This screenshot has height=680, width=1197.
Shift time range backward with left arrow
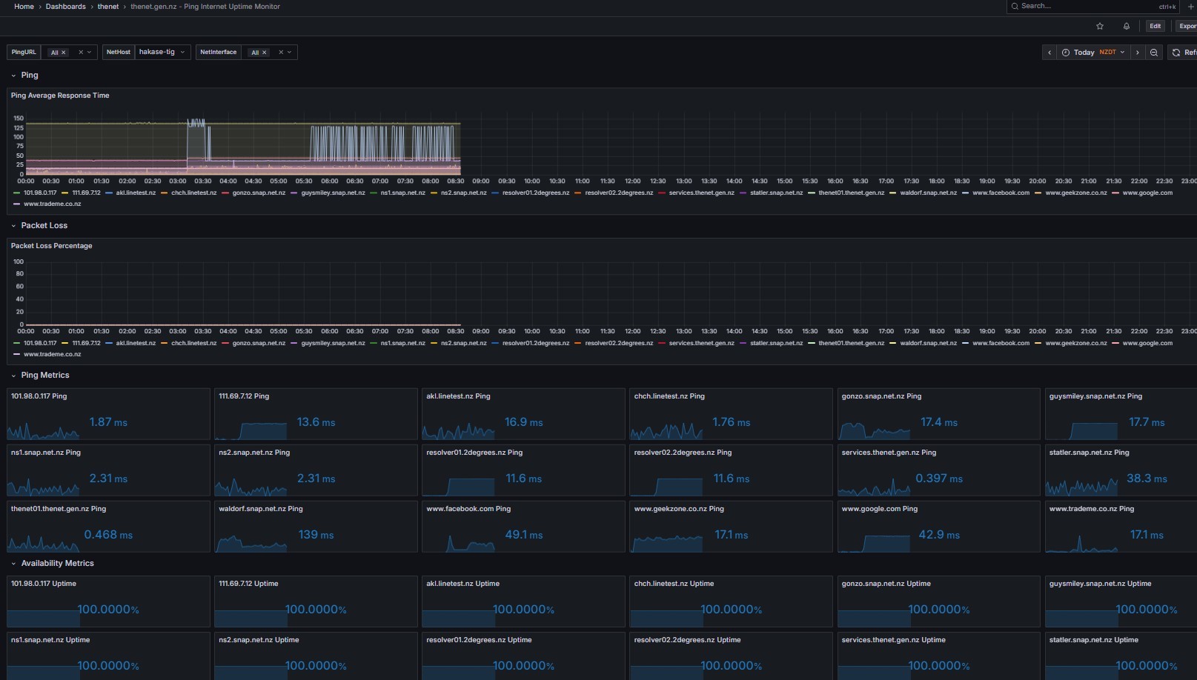tap(1050, 53)
